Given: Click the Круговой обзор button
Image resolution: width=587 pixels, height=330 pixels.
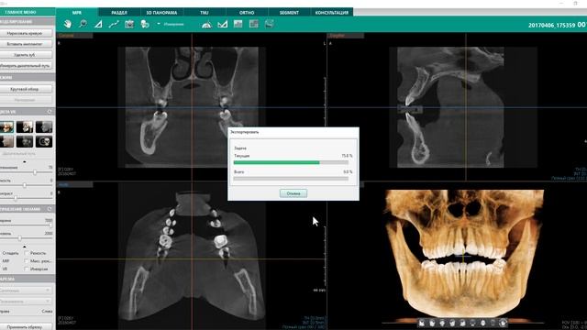Looking at the screenshot, I should point(26,89).
